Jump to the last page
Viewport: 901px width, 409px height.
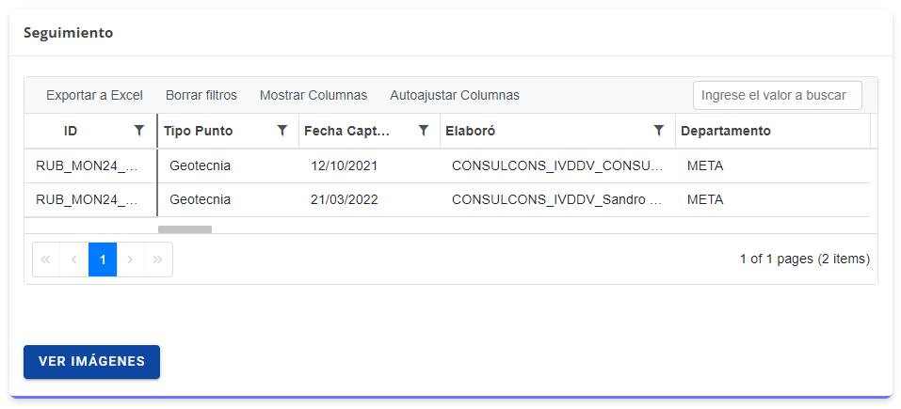coord(158,260)
